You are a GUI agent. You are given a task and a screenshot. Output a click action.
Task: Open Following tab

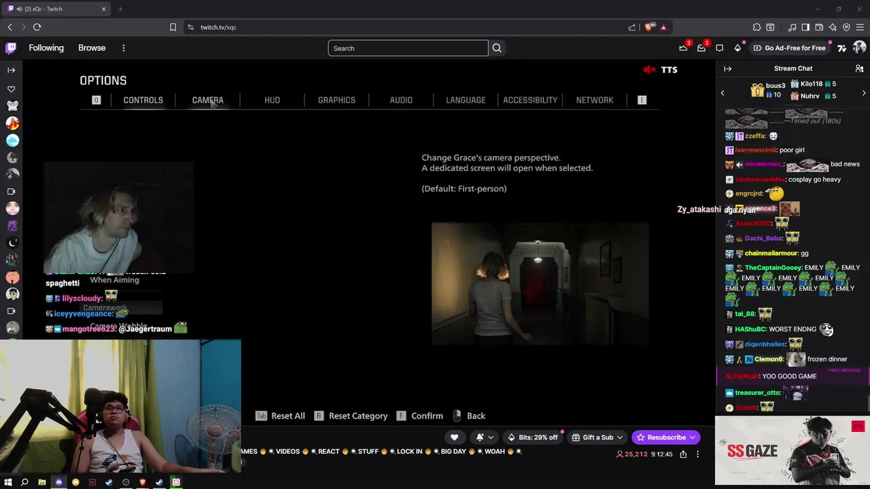(x=46, y=48)
